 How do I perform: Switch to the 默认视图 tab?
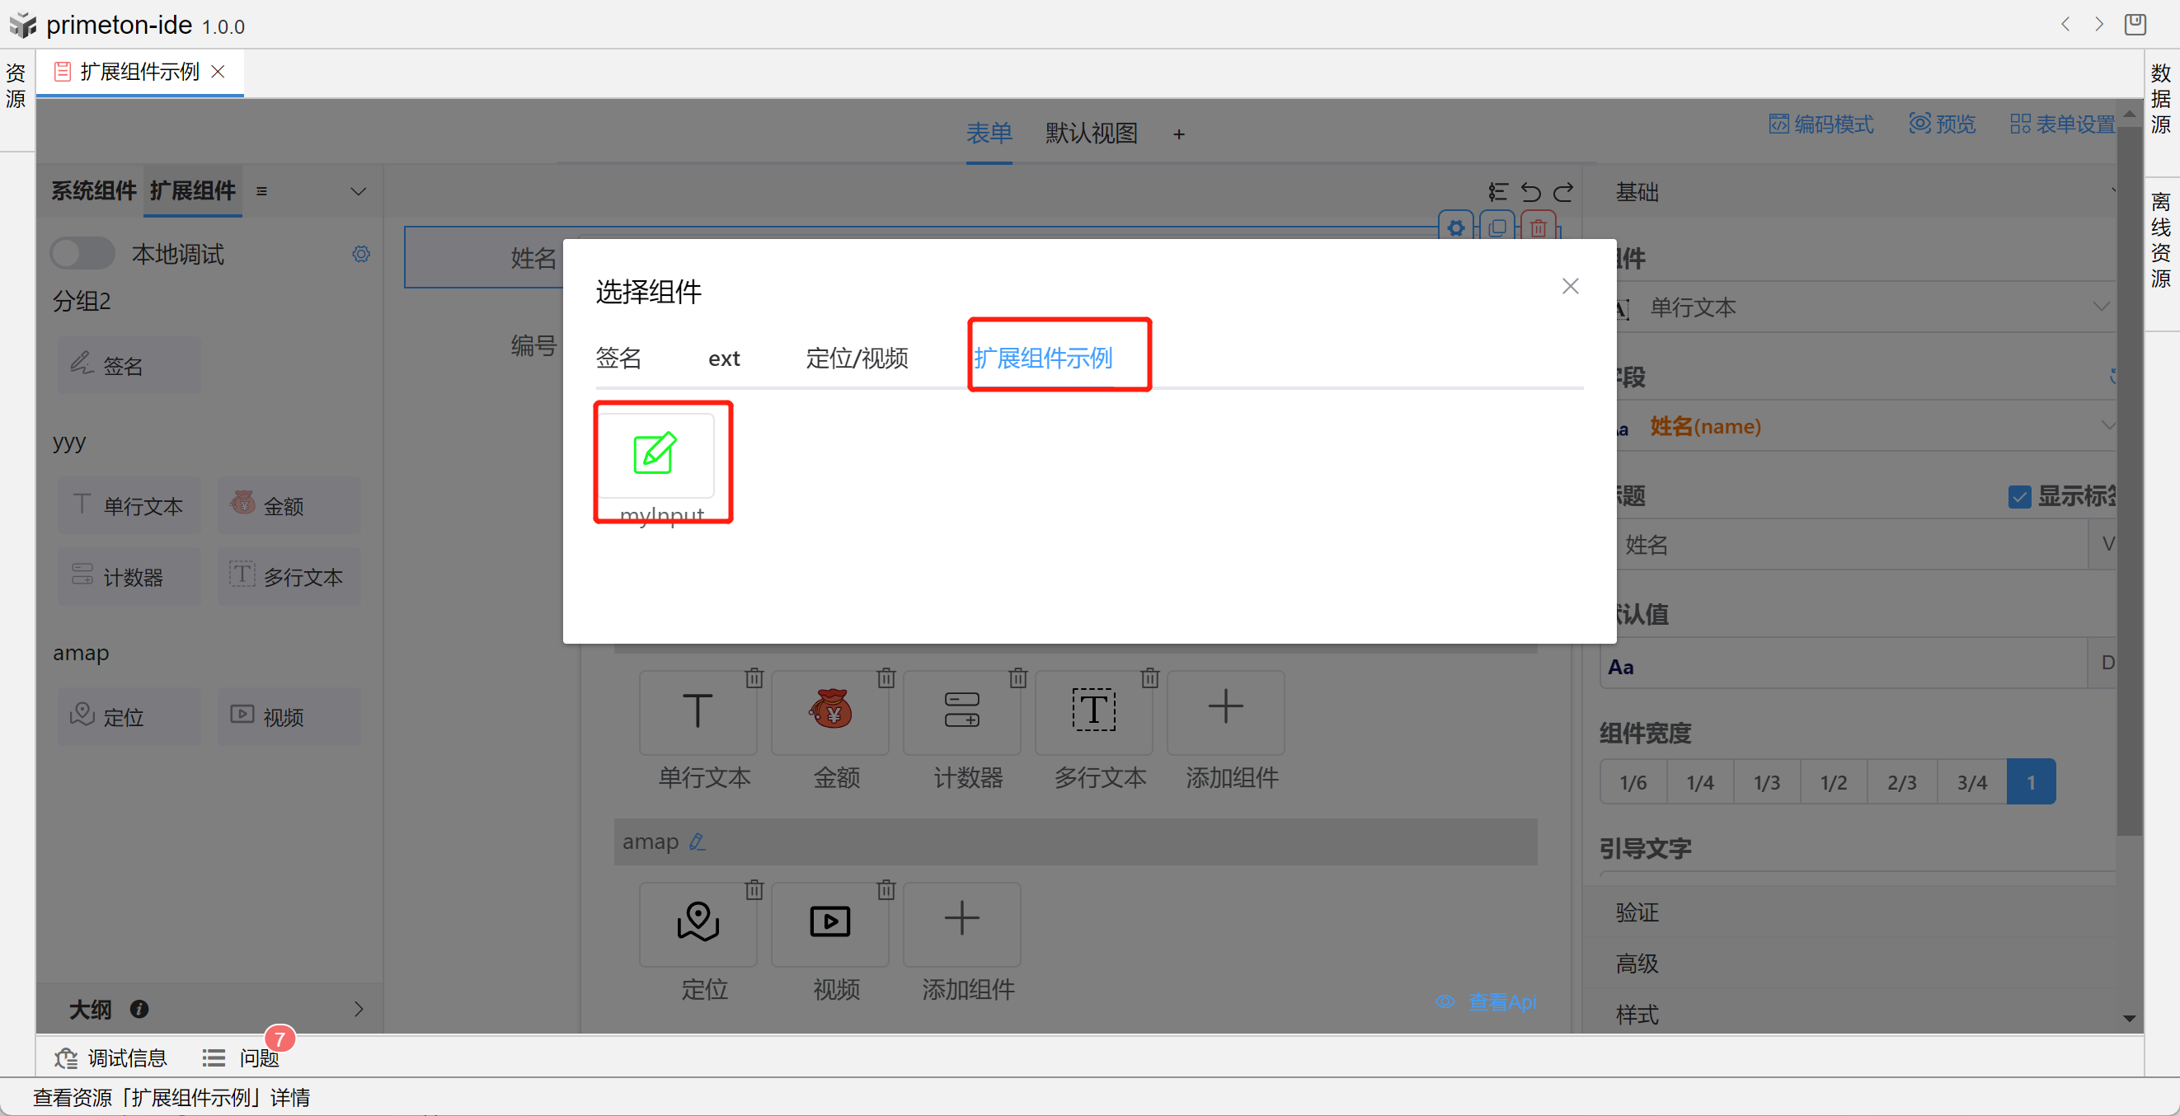pos(1091,134)
